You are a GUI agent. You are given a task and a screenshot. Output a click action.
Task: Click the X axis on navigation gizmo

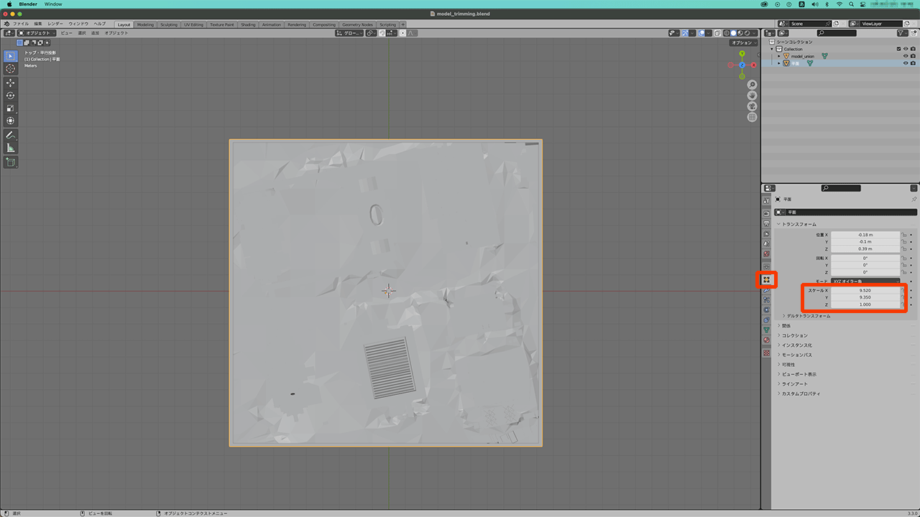tap(753, 65)
